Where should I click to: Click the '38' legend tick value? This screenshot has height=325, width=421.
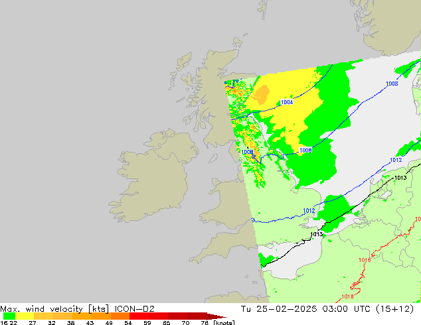pos(70,322)
